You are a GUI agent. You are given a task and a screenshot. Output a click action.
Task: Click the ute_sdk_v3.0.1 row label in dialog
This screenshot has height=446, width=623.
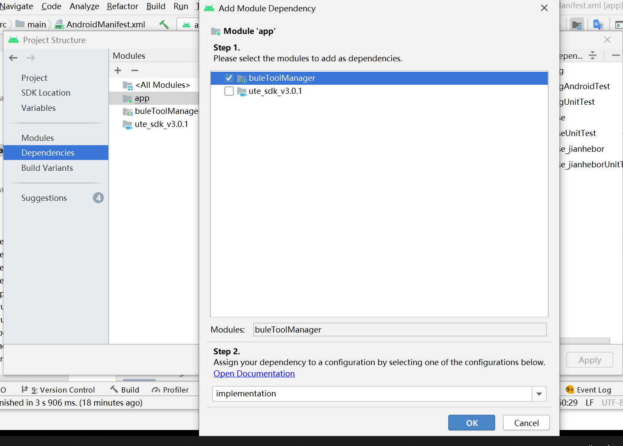pyautogui.click(x=275, y=91)
